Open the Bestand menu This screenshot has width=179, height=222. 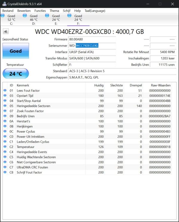pyautogui.click(x=8, y=11)
